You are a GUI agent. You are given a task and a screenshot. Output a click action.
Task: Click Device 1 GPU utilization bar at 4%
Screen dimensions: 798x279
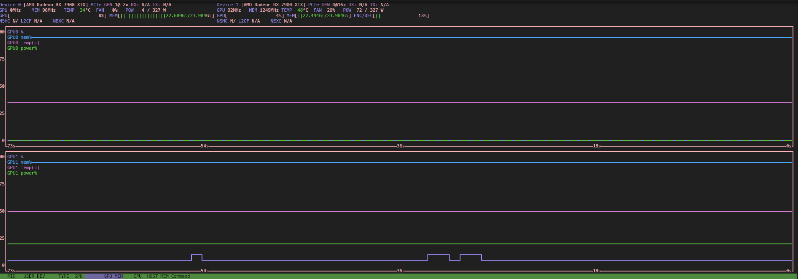tap(250, 15)
